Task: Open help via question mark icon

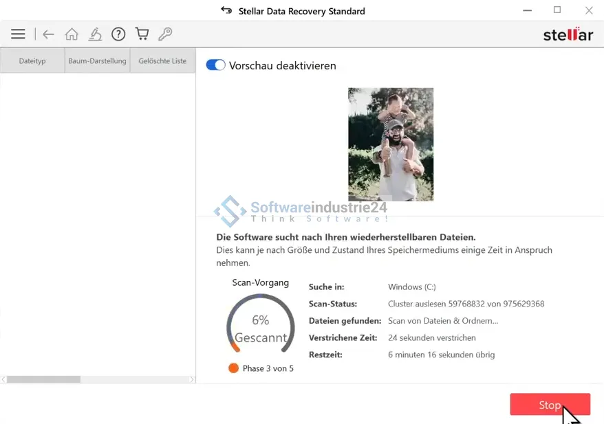Action: pyautogui.click(x=118, y=34)
